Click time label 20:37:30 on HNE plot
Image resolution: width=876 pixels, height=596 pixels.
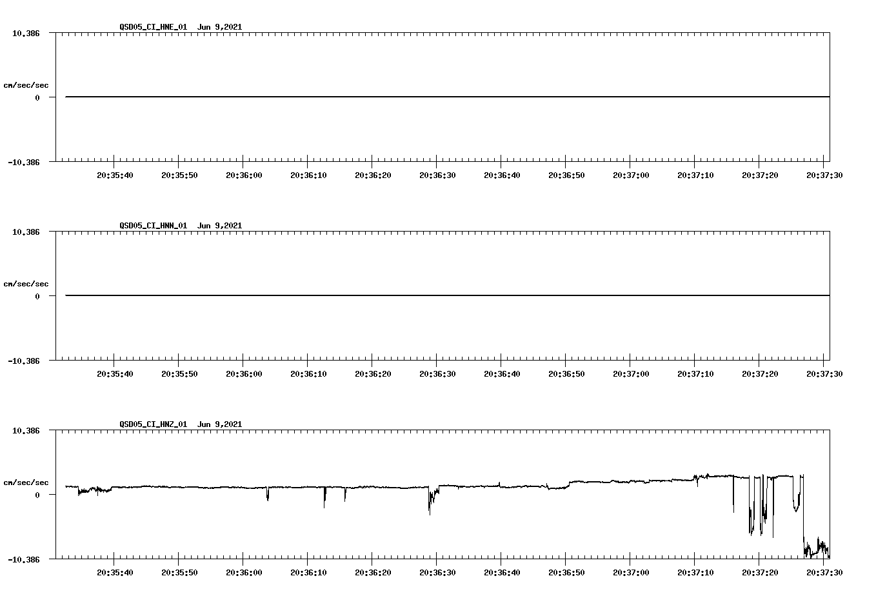point(824,175)
